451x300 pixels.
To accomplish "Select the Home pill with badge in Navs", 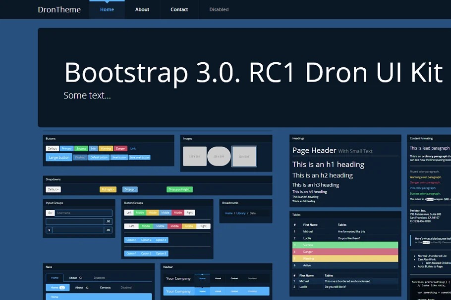I will (57, 287).
